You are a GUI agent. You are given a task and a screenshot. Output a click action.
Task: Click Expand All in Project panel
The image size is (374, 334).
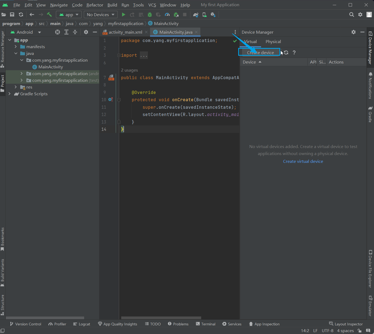point(66,32)
